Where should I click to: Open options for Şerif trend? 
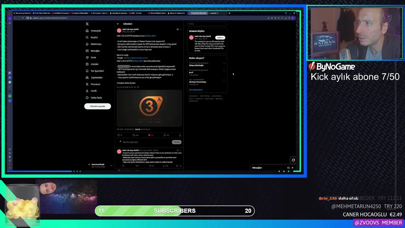[224, 70]
